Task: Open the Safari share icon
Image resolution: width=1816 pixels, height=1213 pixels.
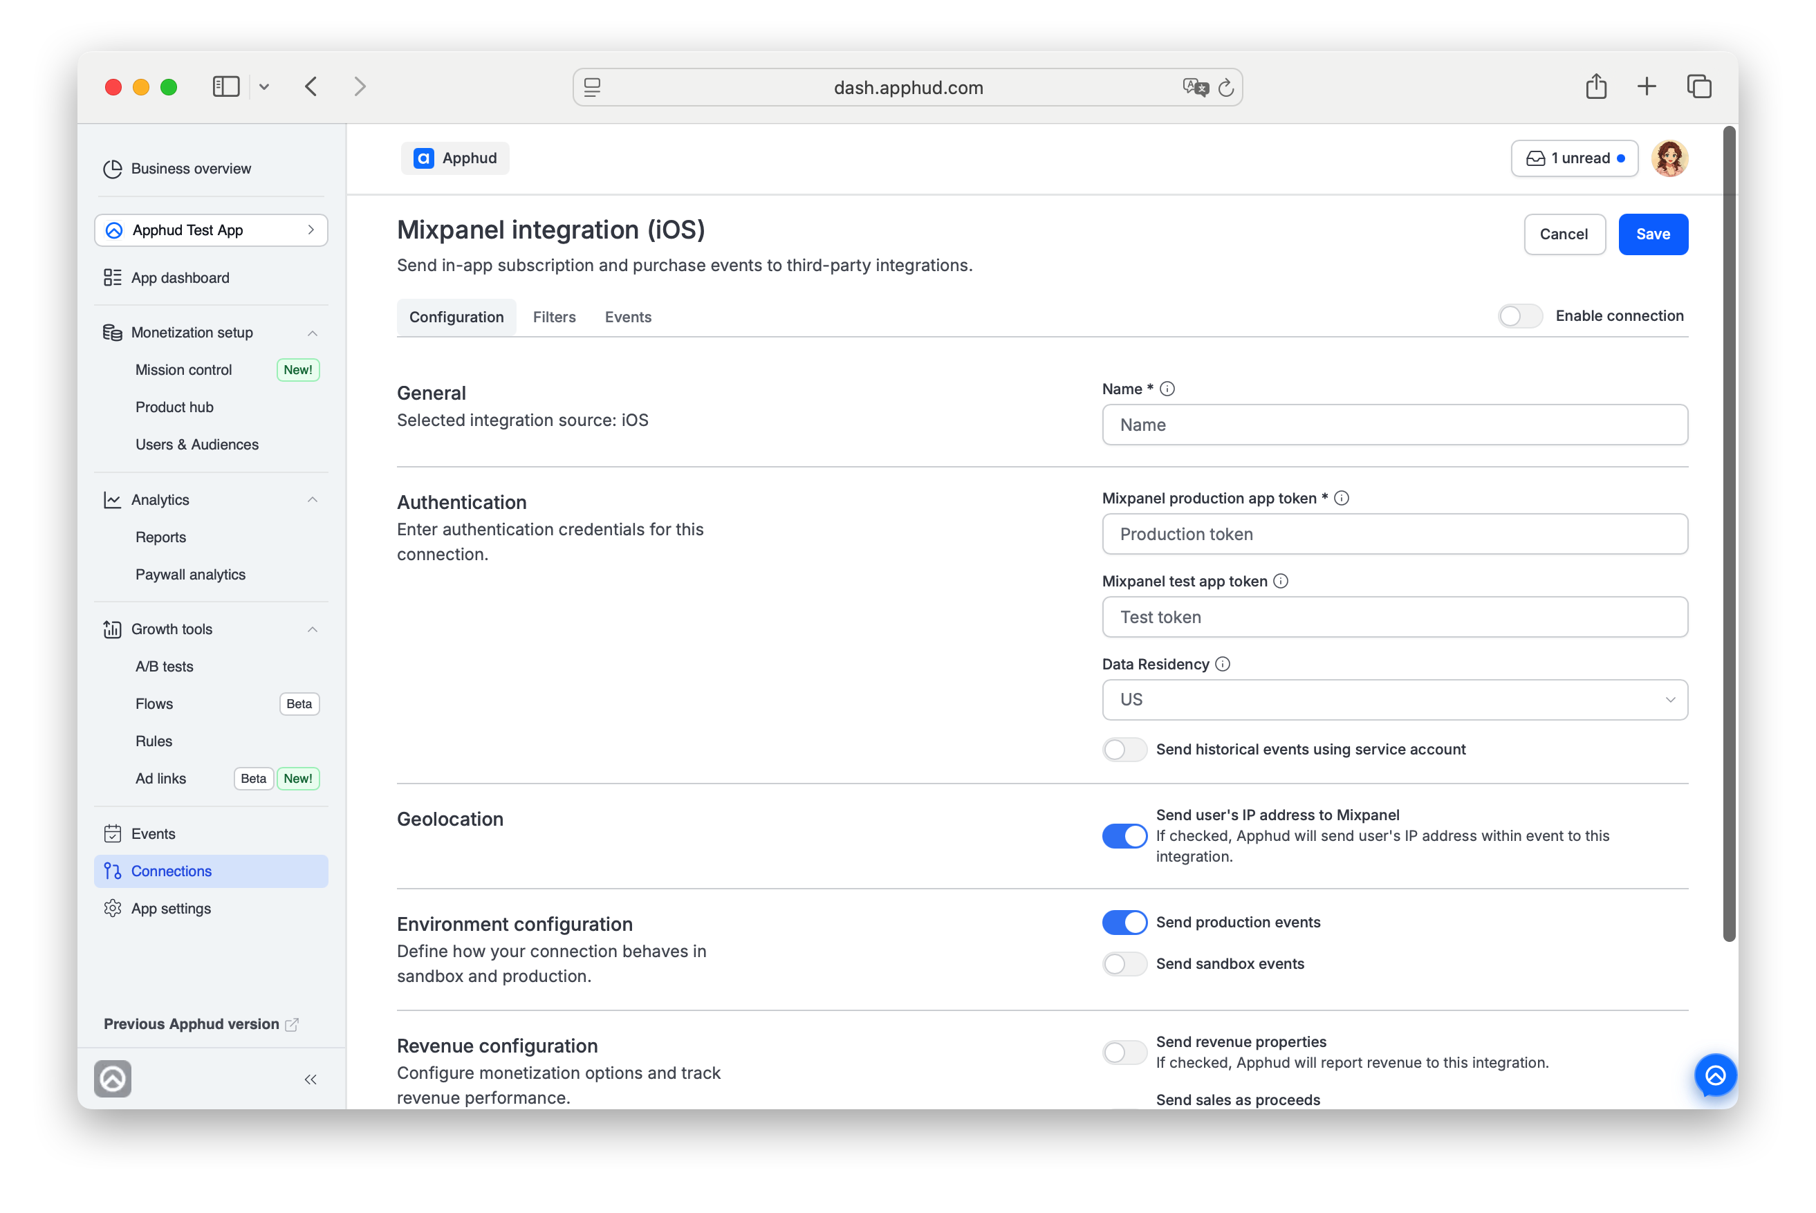Action: pyautogui.click(x=1595, y=86)
